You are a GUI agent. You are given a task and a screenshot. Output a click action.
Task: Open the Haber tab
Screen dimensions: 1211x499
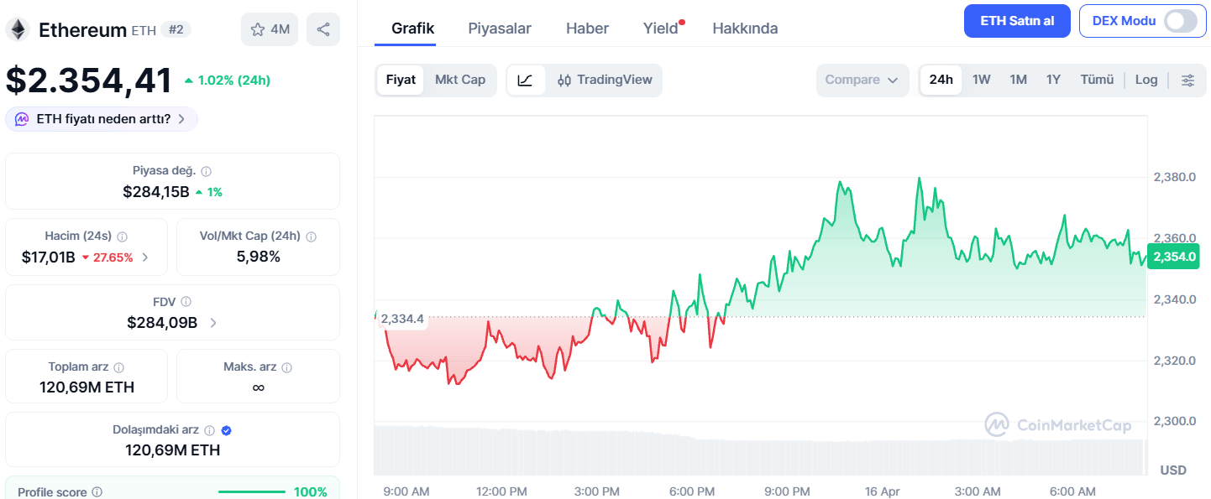pyautogui.click(x=587, y=29)
